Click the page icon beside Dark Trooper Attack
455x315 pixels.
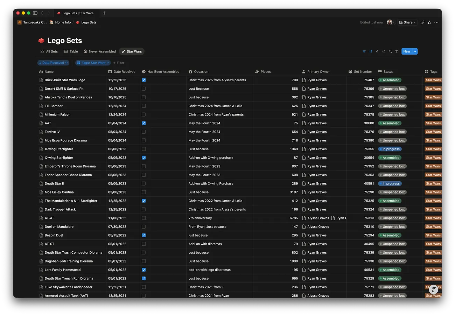(x=41, y=209)
